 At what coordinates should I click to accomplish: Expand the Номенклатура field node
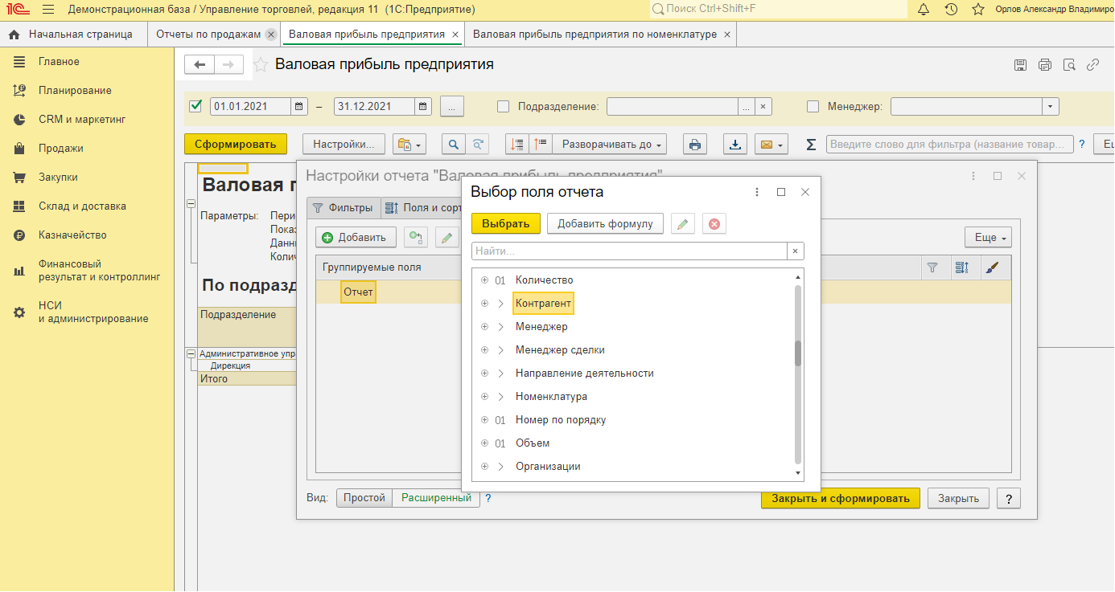click(x=500, y=397)
